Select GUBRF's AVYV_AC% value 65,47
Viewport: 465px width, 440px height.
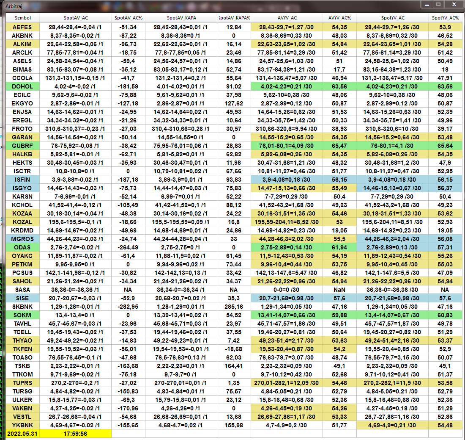tap(339, 146)
